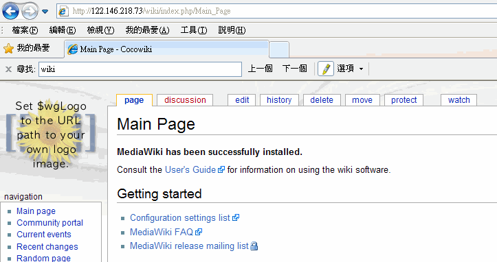Click the browser Forward arrow button
Screen dimensions: 497x262
point(30,12)
